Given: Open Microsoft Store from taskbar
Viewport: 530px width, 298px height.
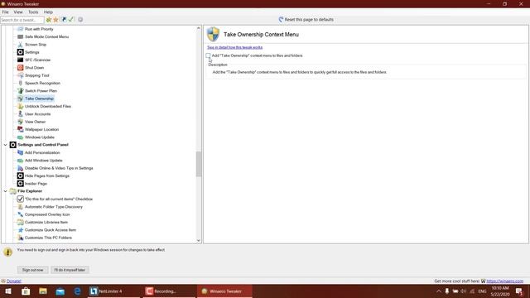Looking at the screenshot, I should 26,291.
